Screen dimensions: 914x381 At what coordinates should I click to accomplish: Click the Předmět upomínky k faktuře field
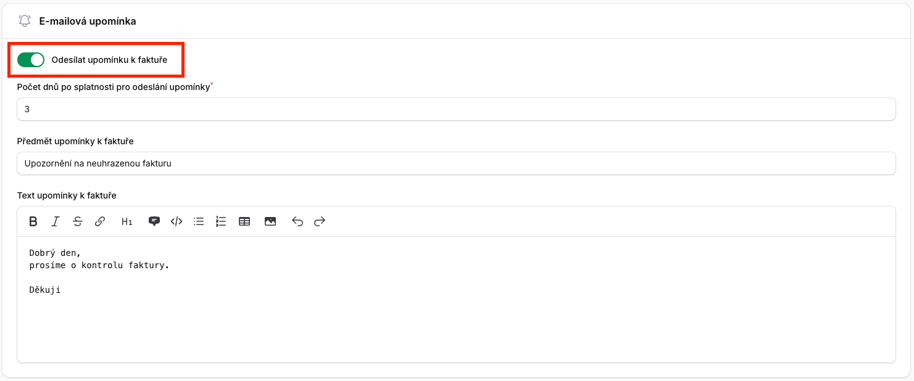click(456, 163)
